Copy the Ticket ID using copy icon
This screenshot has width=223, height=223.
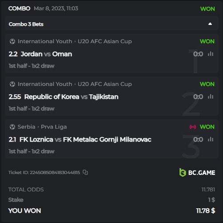(85, 172)
